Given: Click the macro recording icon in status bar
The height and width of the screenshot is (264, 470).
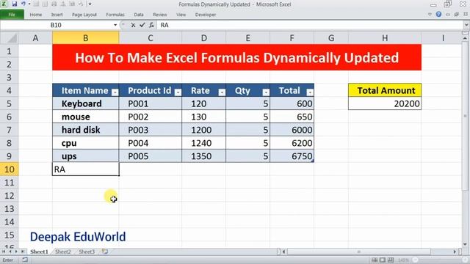Looking at the screenshot, I should coord(25,260).
